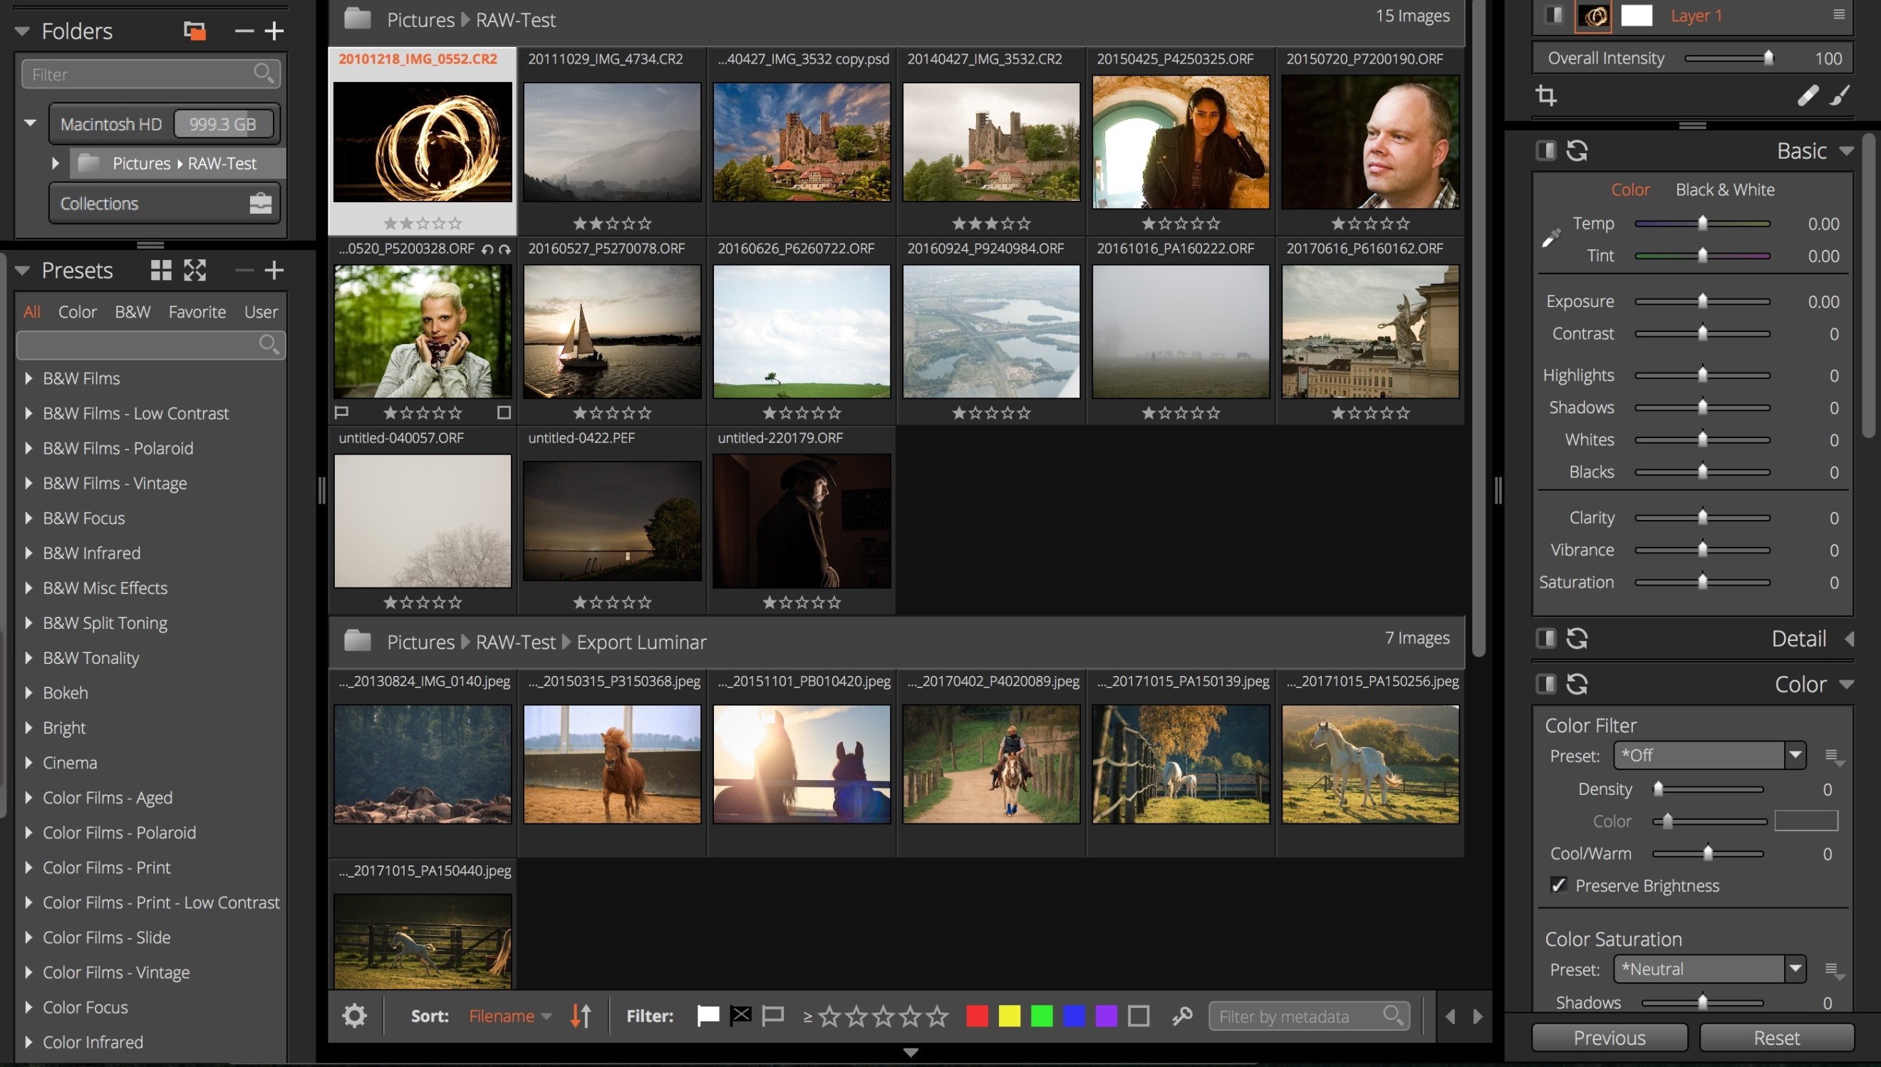Click the add folder plus icon in Folders

[x=274, y=31]
